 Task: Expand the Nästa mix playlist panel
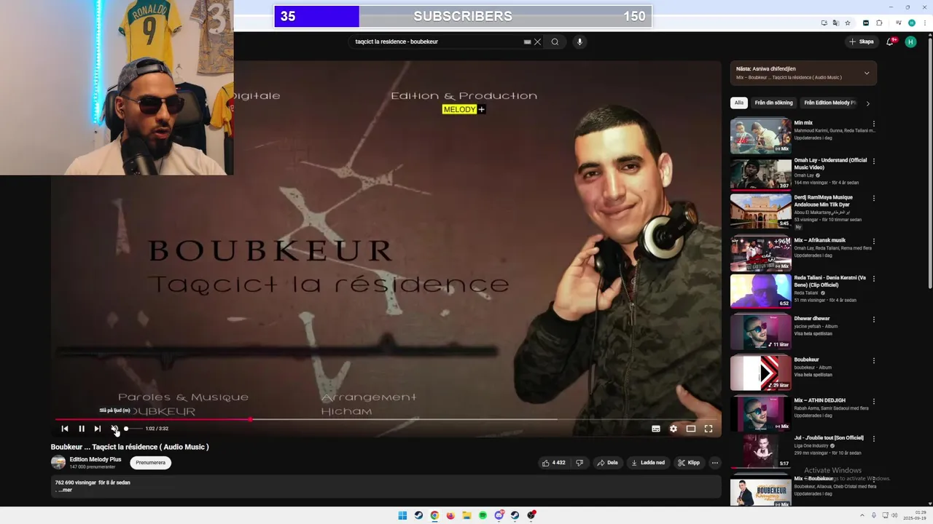[x=867, y=73]
